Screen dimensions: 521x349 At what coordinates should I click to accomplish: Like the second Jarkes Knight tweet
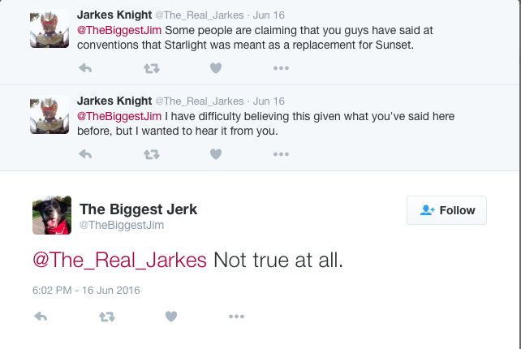pyautogui.click(x=216, y=153)
